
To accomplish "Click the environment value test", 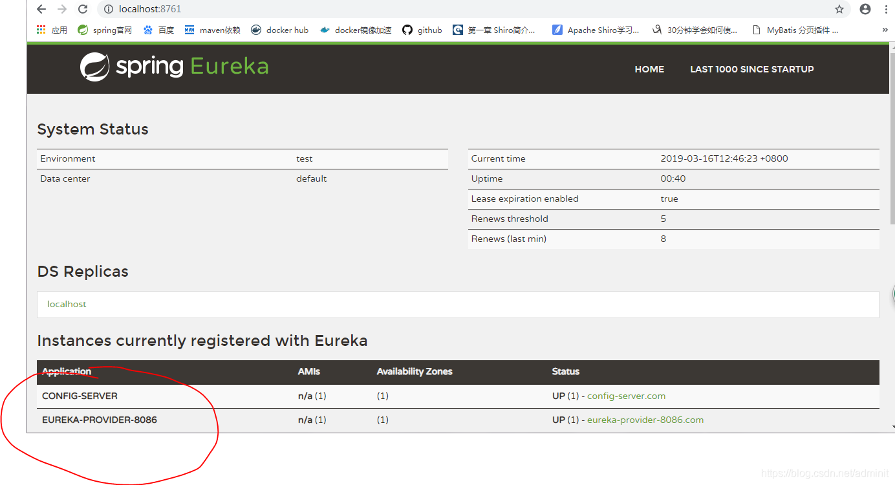I will 305,158.
